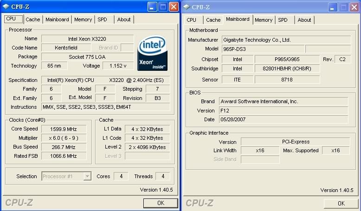Image resolution: width=361 pixels, height=211 pixels.
Task: Click the Package field Socket 775 LGA
Action: coord(88,57)
